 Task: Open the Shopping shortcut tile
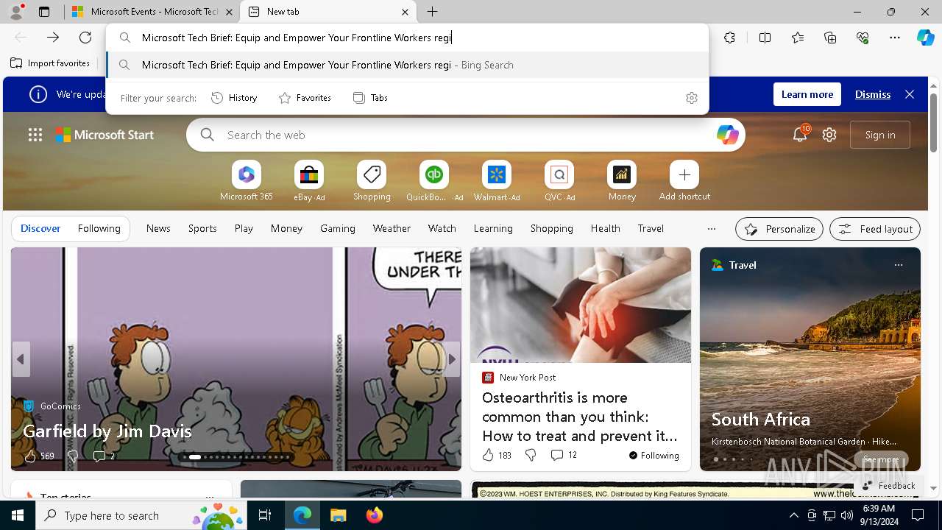(x=372, y=181)
